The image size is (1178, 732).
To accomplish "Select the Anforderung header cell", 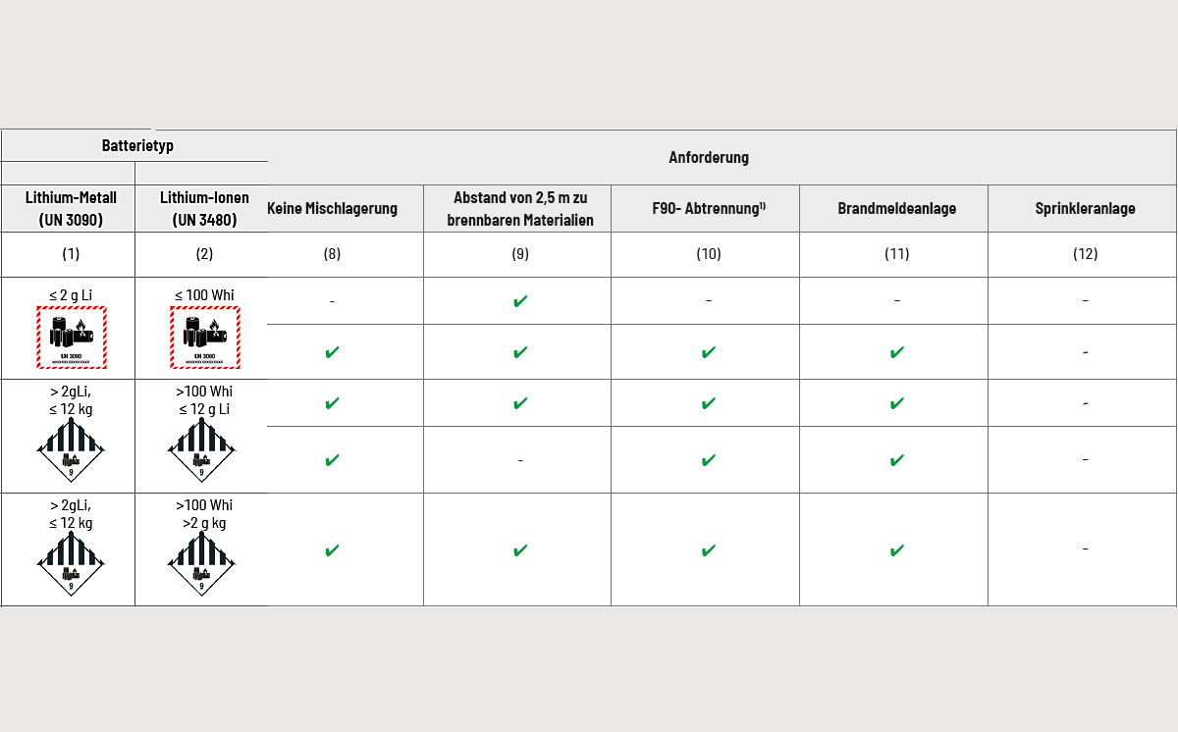I will point(709,157).
